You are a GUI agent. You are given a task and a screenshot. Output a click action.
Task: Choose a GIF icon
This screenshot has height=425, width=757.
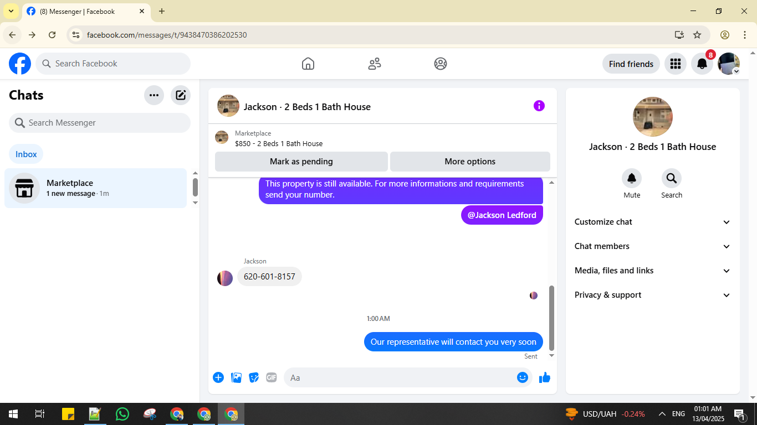(x=271, y=377)
